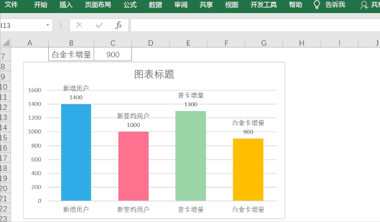This screenshot has width=380, height=222.
Task: Click the 1400 data label above blue bar
Action: (76, 97)
